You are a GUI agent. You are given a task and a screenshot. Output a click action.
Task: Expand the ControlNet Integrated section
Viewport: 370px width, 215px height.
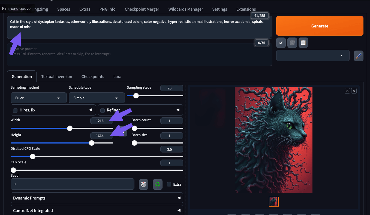(179, 210)
